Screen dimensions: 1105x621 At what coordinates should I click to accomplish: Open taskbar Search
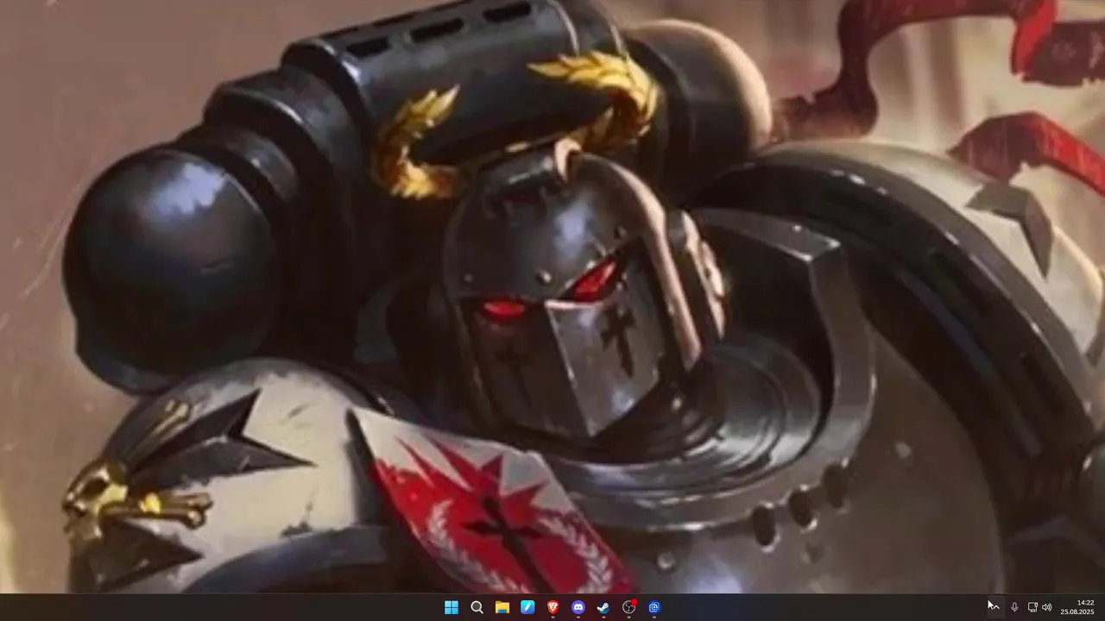[x=477, y=607]
